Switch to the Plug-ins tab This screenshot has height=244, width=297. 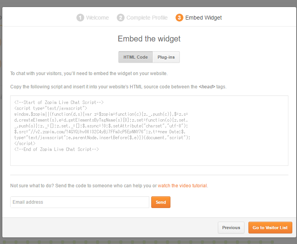[166, 57]
